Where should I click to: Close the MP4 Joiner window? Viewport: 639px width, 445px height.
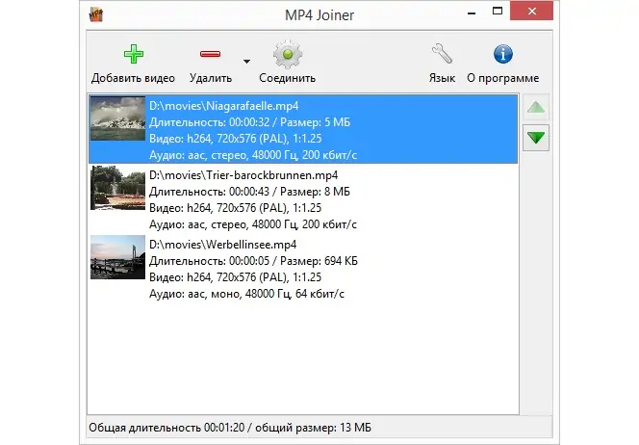click(531, 11)
